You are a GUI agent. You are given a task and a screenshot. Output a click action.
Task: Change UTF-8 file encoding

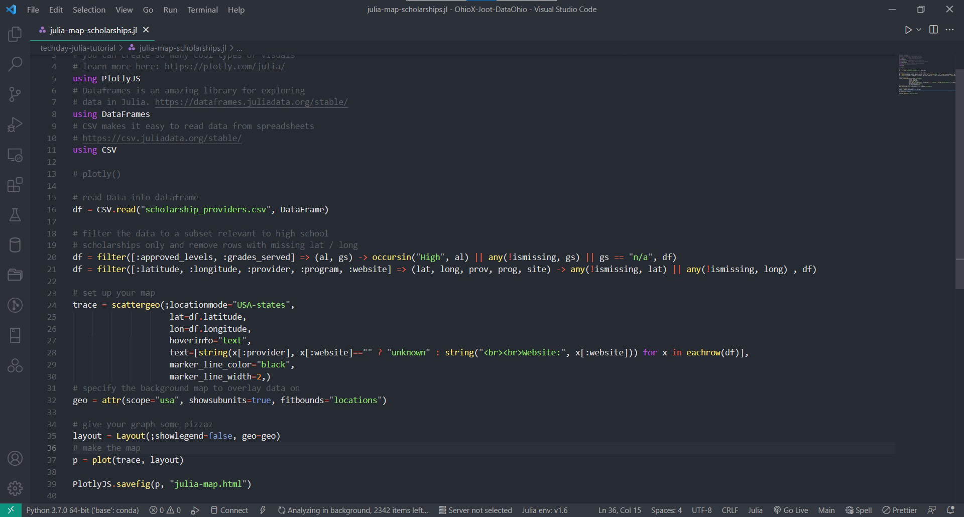pos(701,510)
